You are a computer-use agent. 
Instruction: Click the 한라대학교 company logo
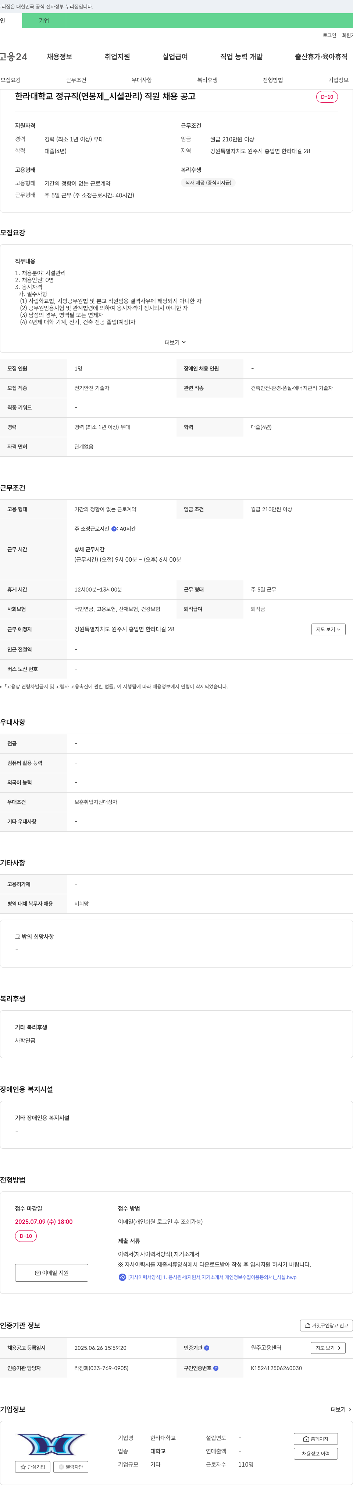[52, 1444]
